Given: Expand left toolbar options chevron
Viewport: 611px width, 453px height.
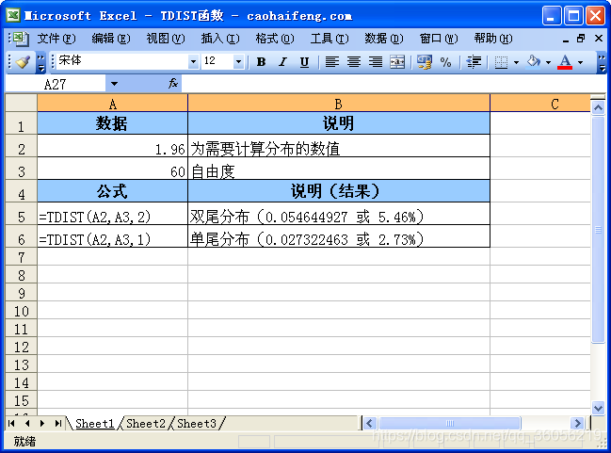Looking at the screenshot, I should coord(40,62).
